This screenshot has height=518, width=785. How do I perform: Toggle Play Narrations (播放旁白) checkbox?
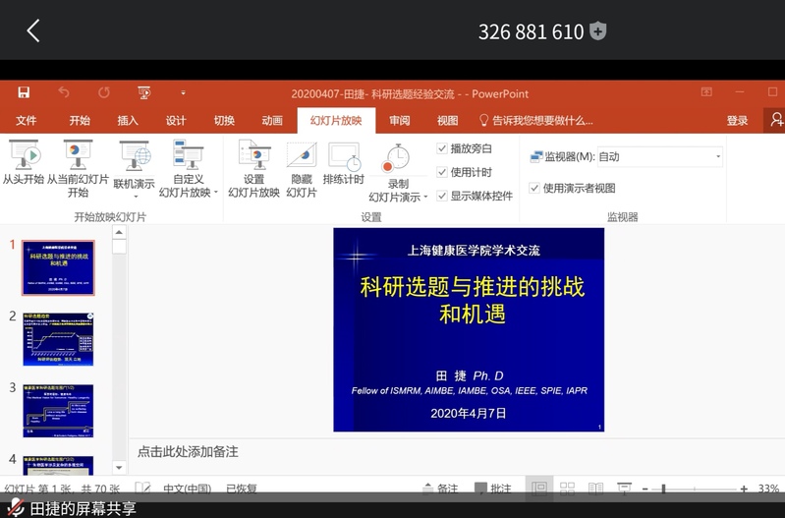tap(442, 149)
